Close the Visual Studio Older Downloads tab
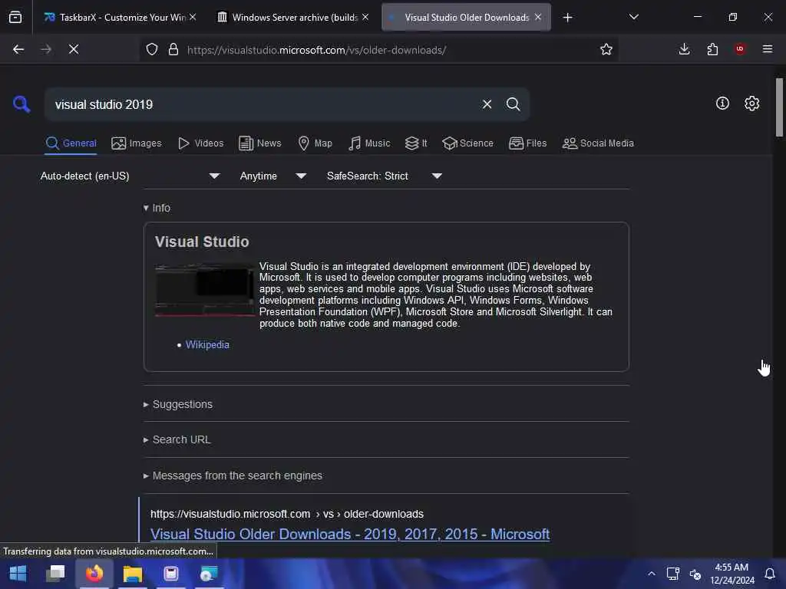The height and width of the screenshot is (589, 786). coord(538,17)
